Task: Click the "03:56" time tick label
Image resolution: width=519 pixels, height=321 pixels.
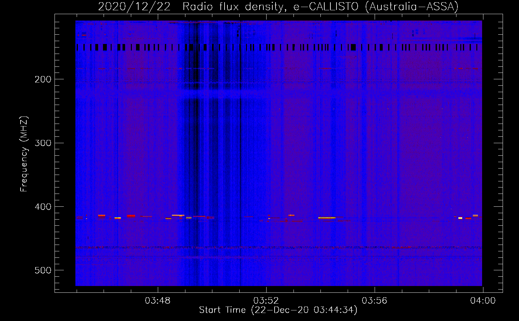Action: 375,301
